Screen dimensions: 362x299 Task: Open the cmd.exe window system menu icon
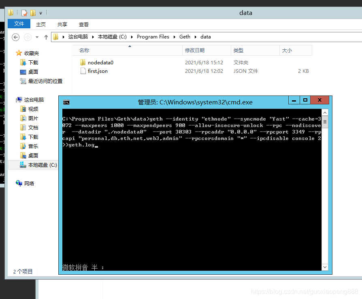pyautogui.click(x=66, y=102)
